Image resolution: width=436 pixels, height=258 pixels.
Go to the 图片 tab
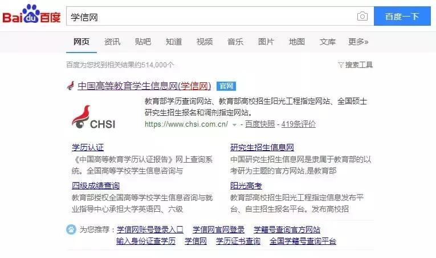click(266, 42)
